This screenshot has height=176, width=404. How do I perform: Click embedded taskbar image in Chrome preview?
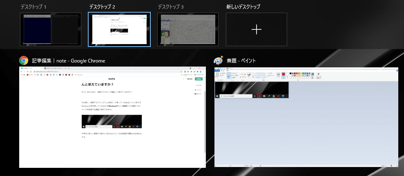112,121
